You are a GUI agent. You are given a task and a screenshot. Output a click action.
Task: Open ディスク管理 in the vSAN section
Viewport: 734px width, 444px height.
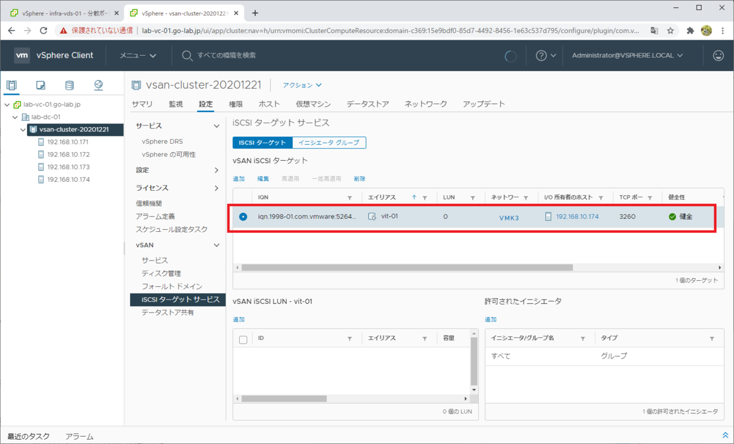coord(161,273)
